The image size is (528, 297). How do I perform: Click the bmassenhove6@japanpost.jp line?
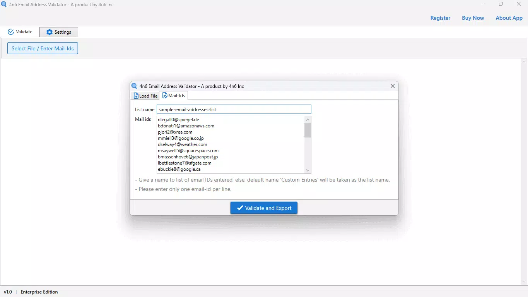188,157
